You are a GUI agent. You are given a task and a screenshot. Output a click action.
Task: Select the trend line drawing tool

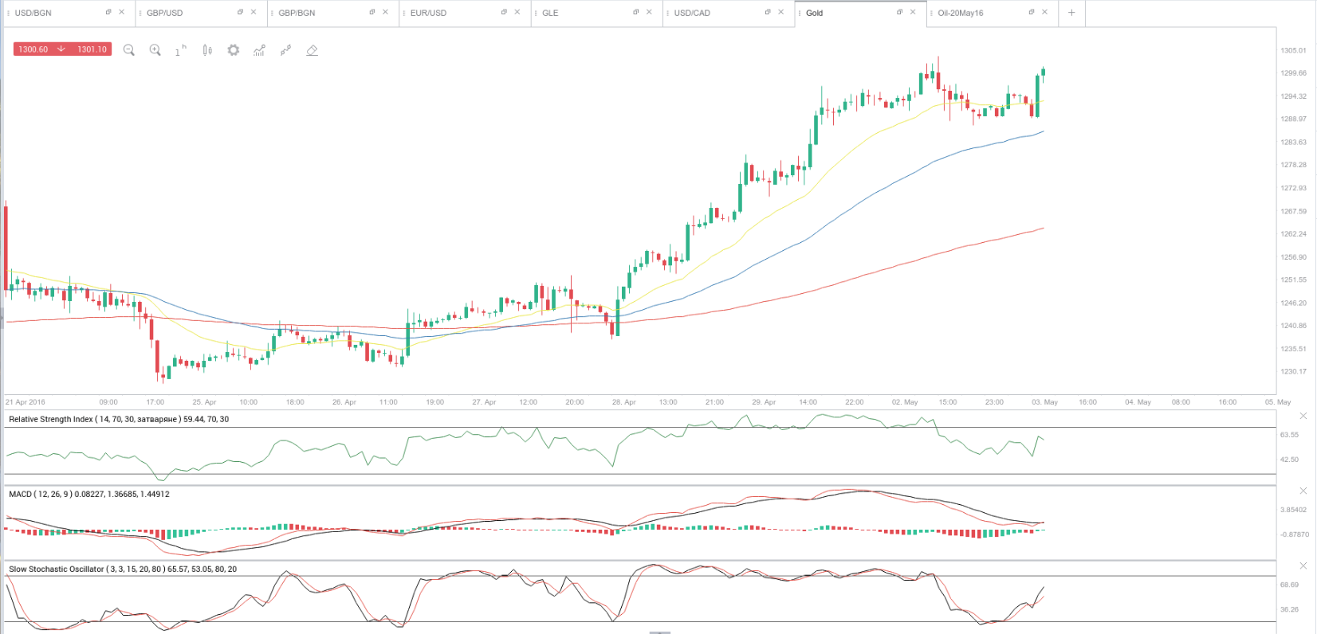(x=285, y=50)
